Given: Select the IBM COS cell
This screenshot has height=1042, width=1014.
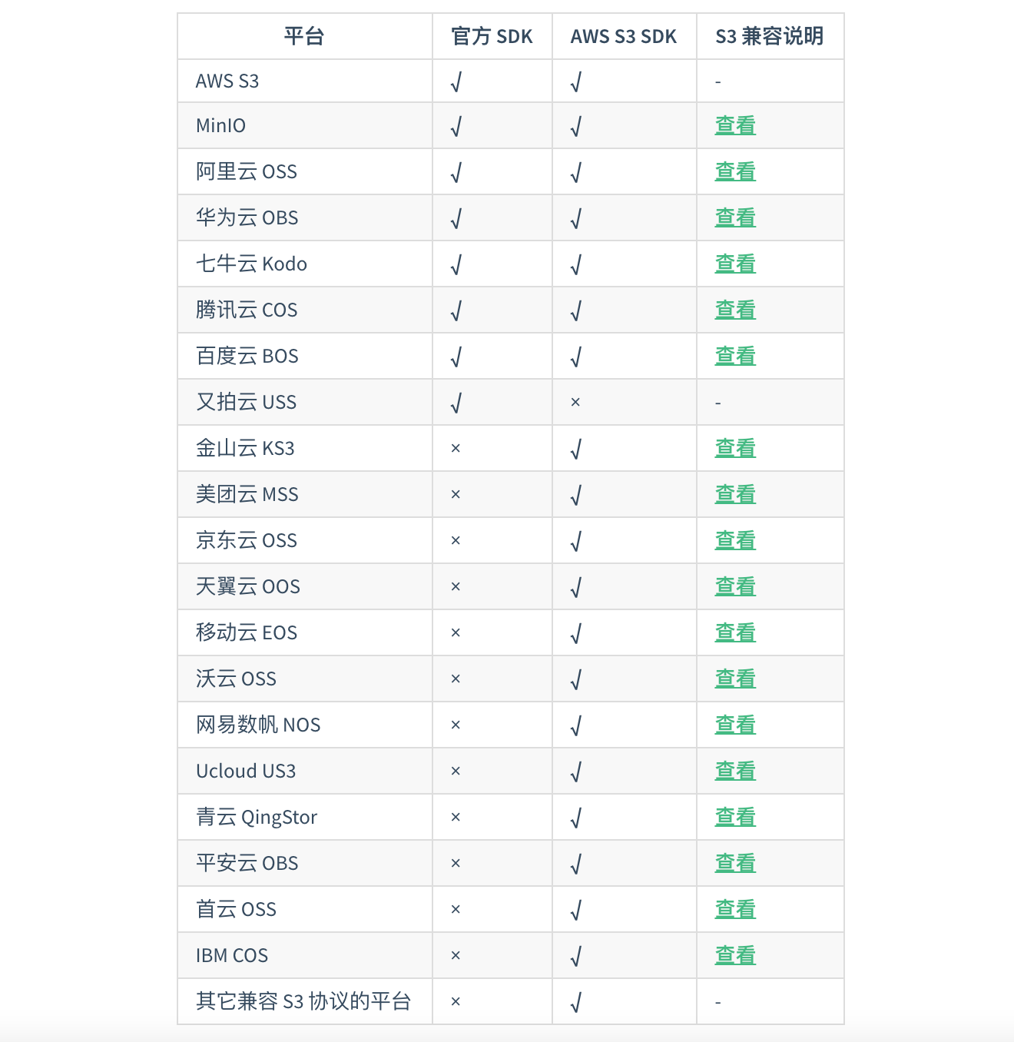Looking at the screenshot, I should tap(304, 955).
